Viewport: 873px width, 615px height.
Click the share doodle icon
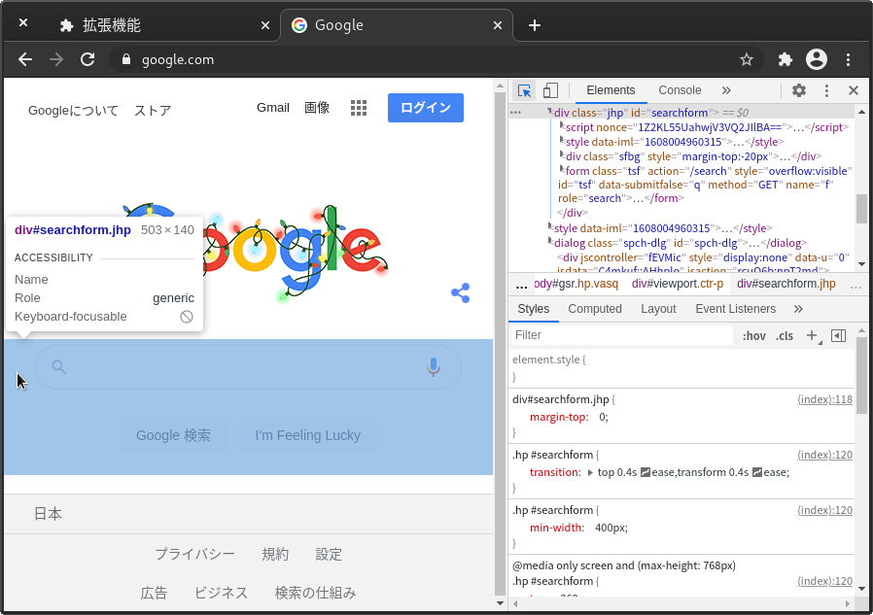click(x=460, y=292)
